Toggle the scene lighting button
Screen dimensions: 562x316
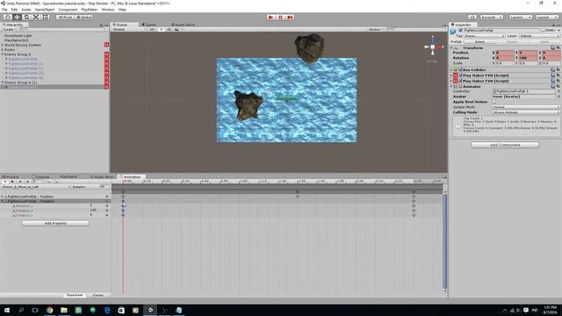click(x=162, y=29)
